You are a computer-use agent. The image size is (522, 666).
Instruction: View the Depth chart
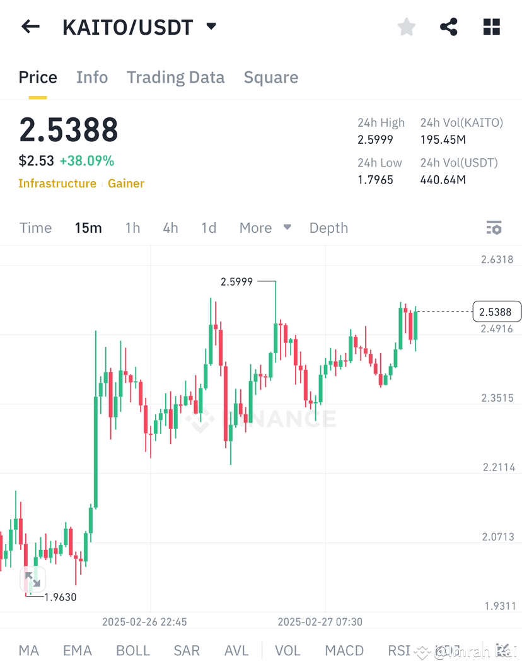click(328, 228)
